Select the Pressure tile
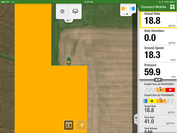177x133 pixels. (x=158, y=71)
